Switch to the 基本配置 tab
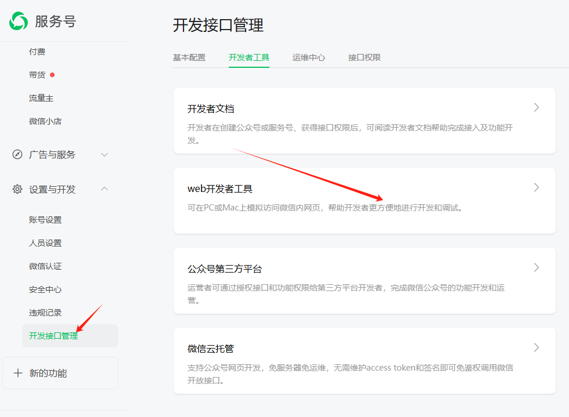The image size is (569, 417). [189, 57]
